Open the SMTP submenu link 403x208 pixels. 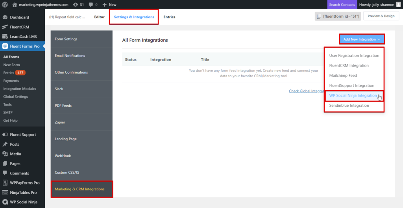click(8, 113)
